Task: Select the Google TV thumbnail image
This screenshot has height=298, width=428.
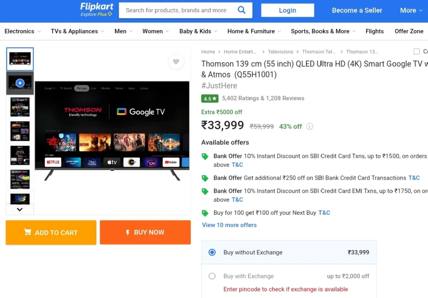Action: click(x=20, y=107)
